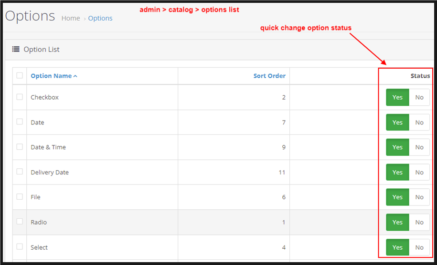Set Select option status to No

tap(419, 247)
